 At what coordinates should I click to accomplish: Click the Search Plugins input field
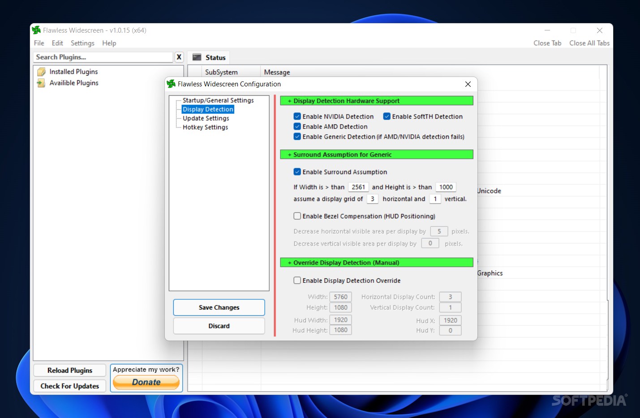(103, 57)
